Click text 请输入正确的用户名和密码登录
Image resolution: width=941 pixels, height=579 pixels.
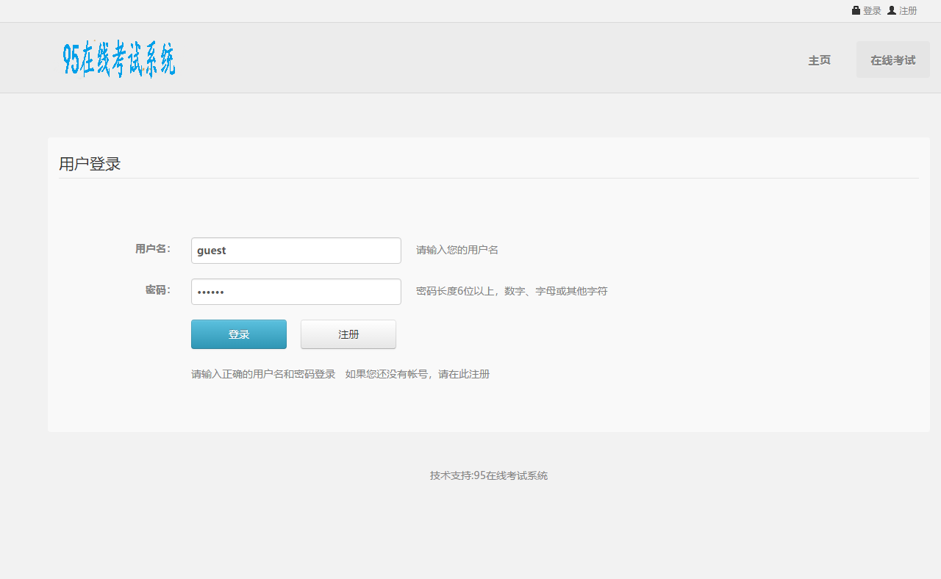point(263,374)
